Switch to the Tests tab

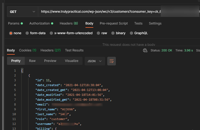pyautogui.click(x=138, y=23)
